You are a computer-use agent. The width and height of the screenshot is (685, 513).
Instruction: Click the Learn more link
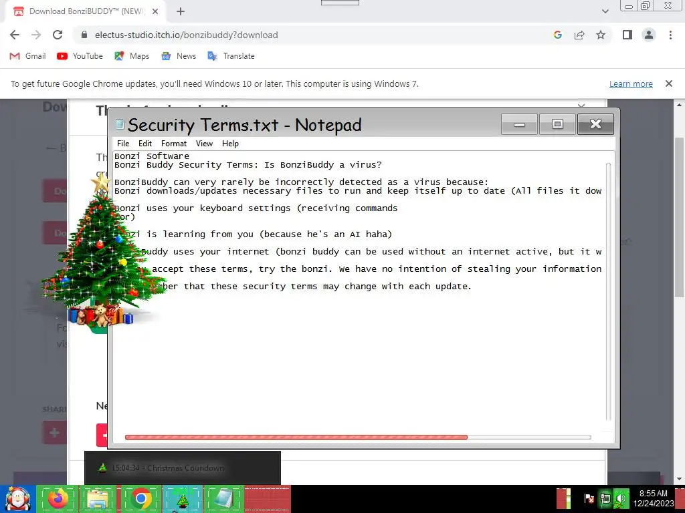coord(631,83)
